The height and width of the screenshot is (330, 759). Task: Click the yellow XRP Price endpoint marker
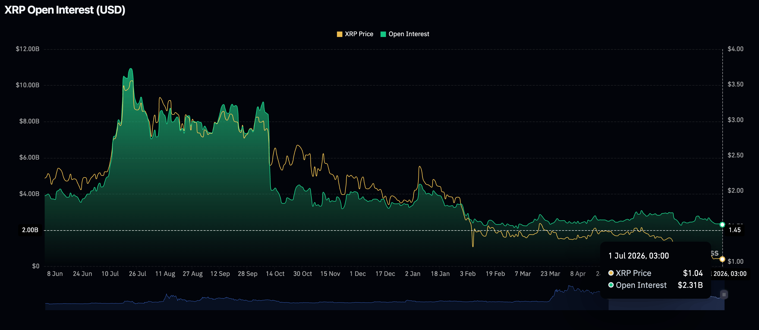(x=722, y=259)
